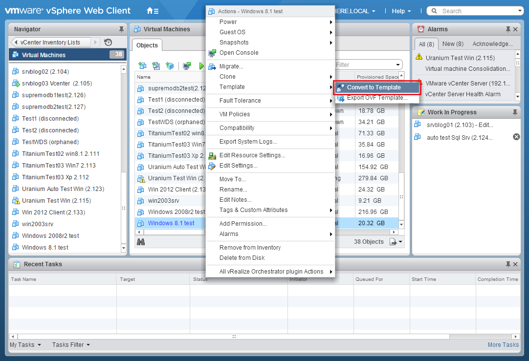Open the More Tasks link
This screenshot has width=529, height=361.
click(503, 345)
